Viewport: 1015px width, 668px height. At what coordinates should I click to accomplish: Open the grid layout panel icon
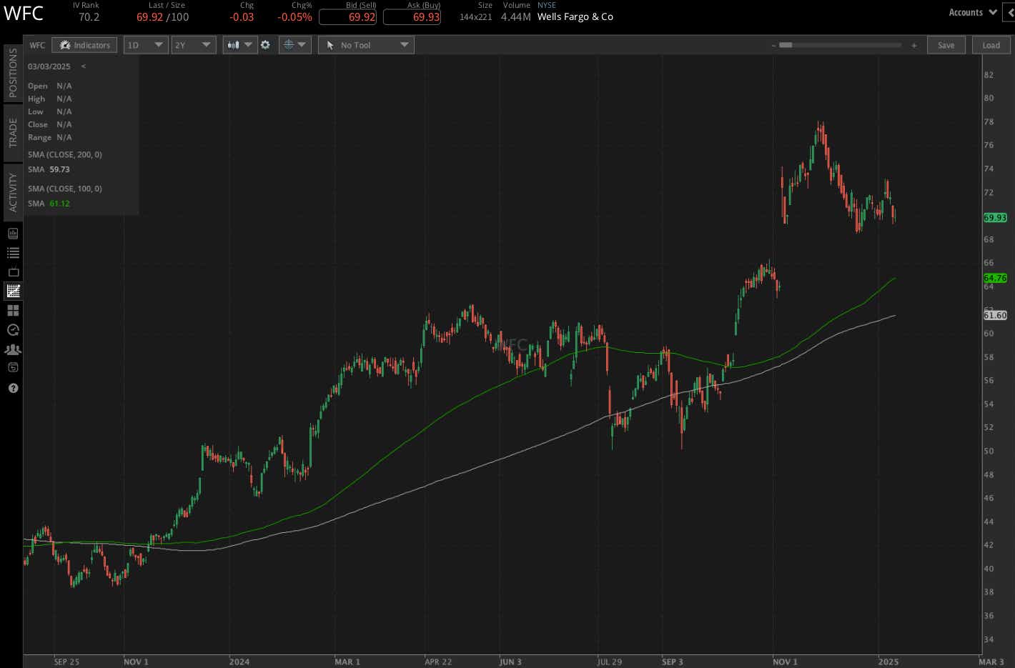pyautogui.click(x=11, y=310)
